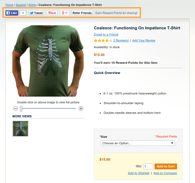This screenshot has width=195, height=183.
Task: Add the T-shirt to cart
Action: click(x=166, y=166)
